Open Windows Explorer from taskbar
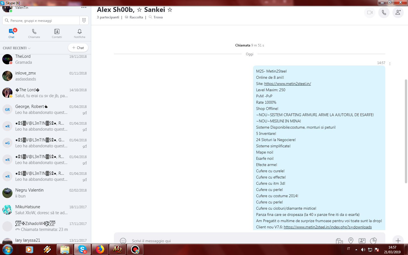The image size is (408, 255). pyautogui.click(x=65, y=250)
